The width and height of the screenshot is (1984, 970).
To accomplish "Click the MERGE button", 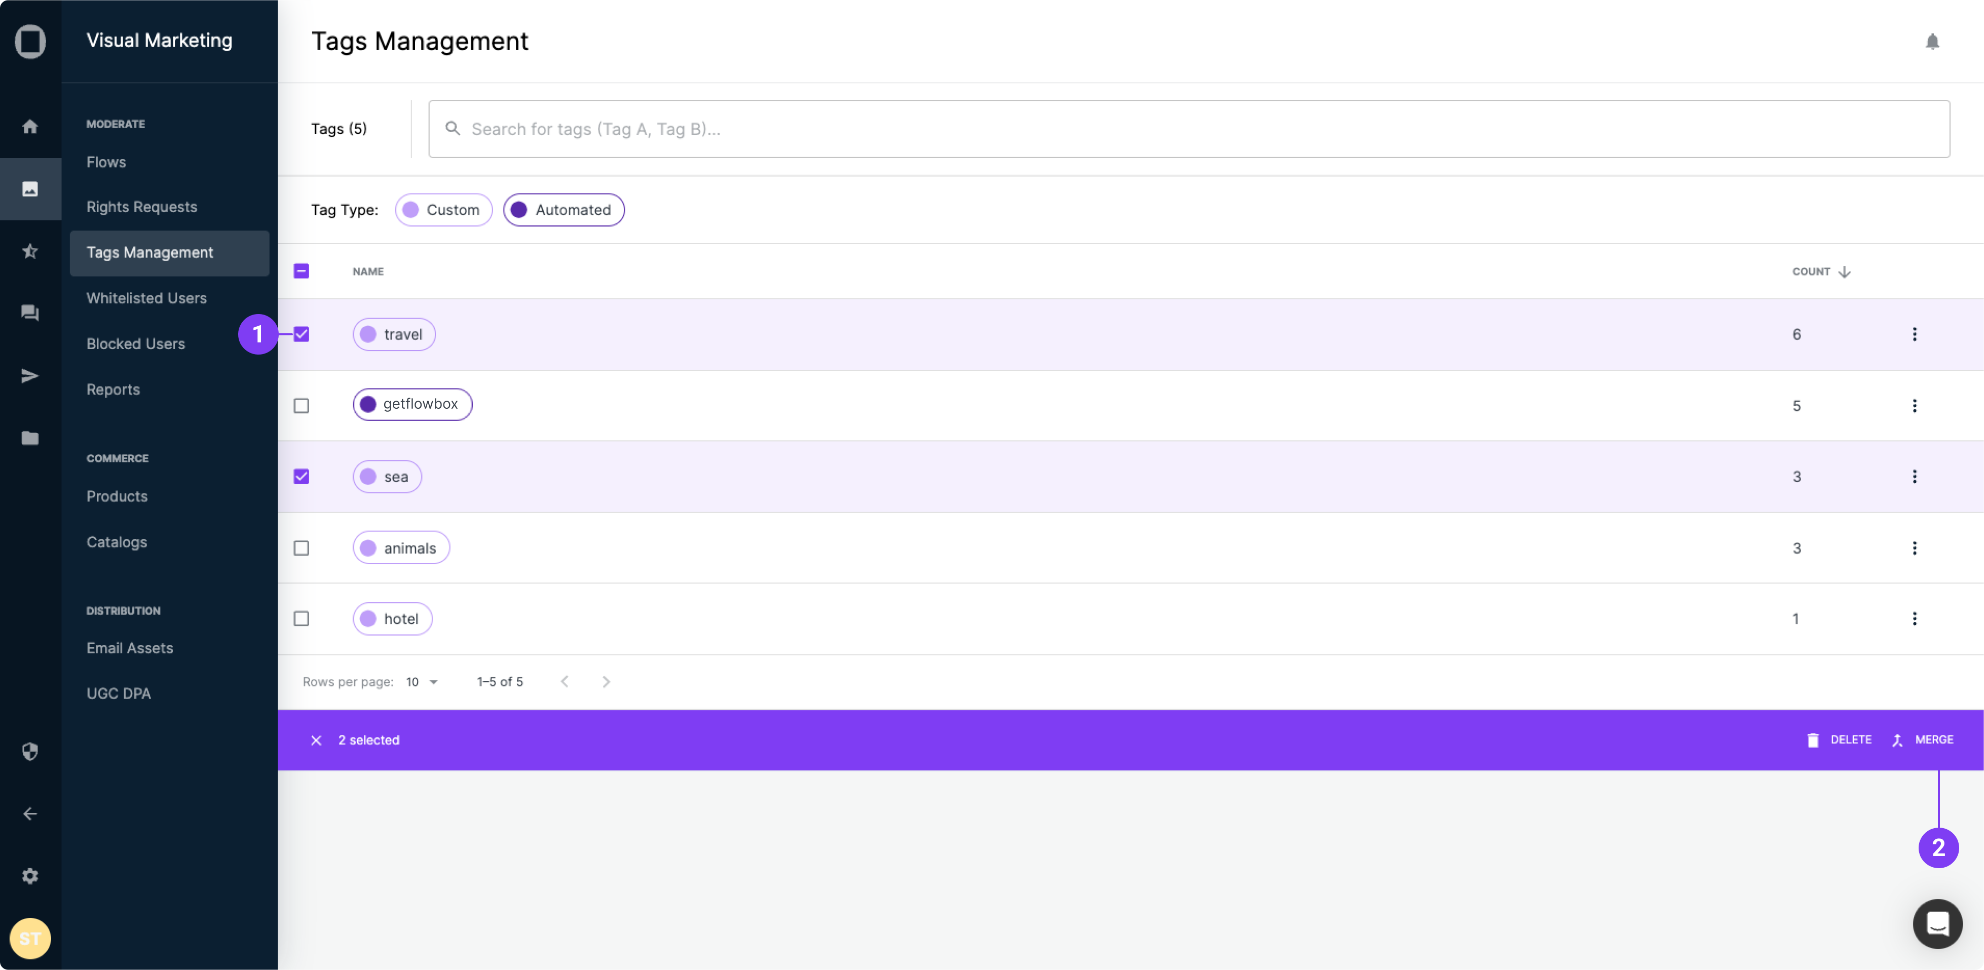I will pyautogui.click(x=1923, y=740).
